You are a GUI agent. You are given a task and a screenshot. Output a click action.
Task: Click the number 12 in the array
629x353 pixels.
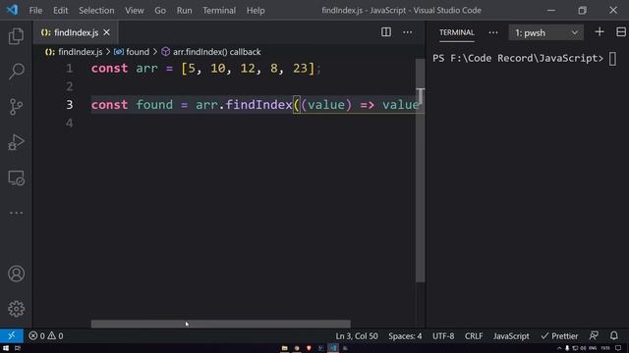coord(248,68)
